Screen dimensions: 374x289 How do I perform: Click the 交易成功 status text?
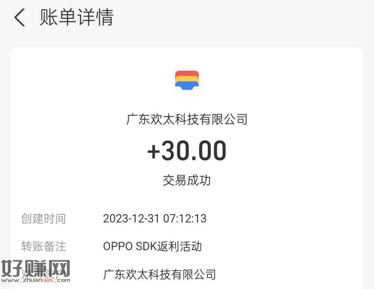coord(187,180)
